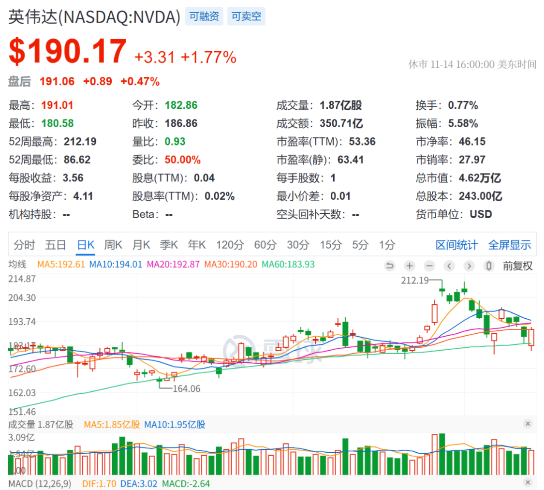Open the 前复权 adjustment dropdown
Screen dimensions: 544x490
(518, 266)
